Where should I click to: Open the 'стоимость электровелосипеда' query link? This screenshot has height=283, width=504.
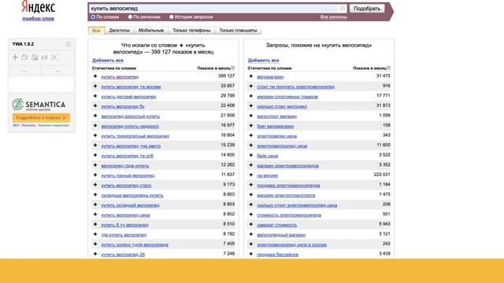[x=289, y=215]
